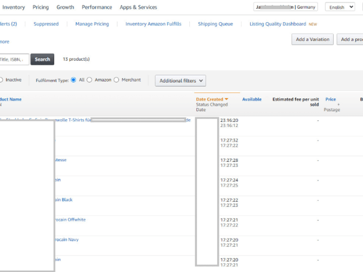The height and width of the screenshot is (272, 363).
Task: Click the Add a product button
Action: [x=350, y=39]
